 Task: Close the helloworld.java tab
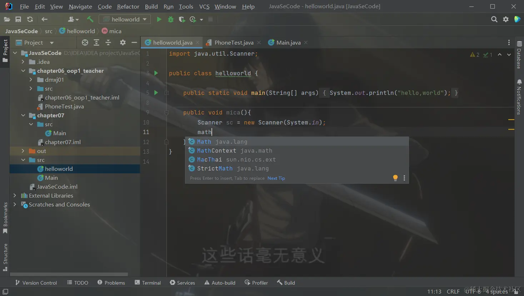198,42
